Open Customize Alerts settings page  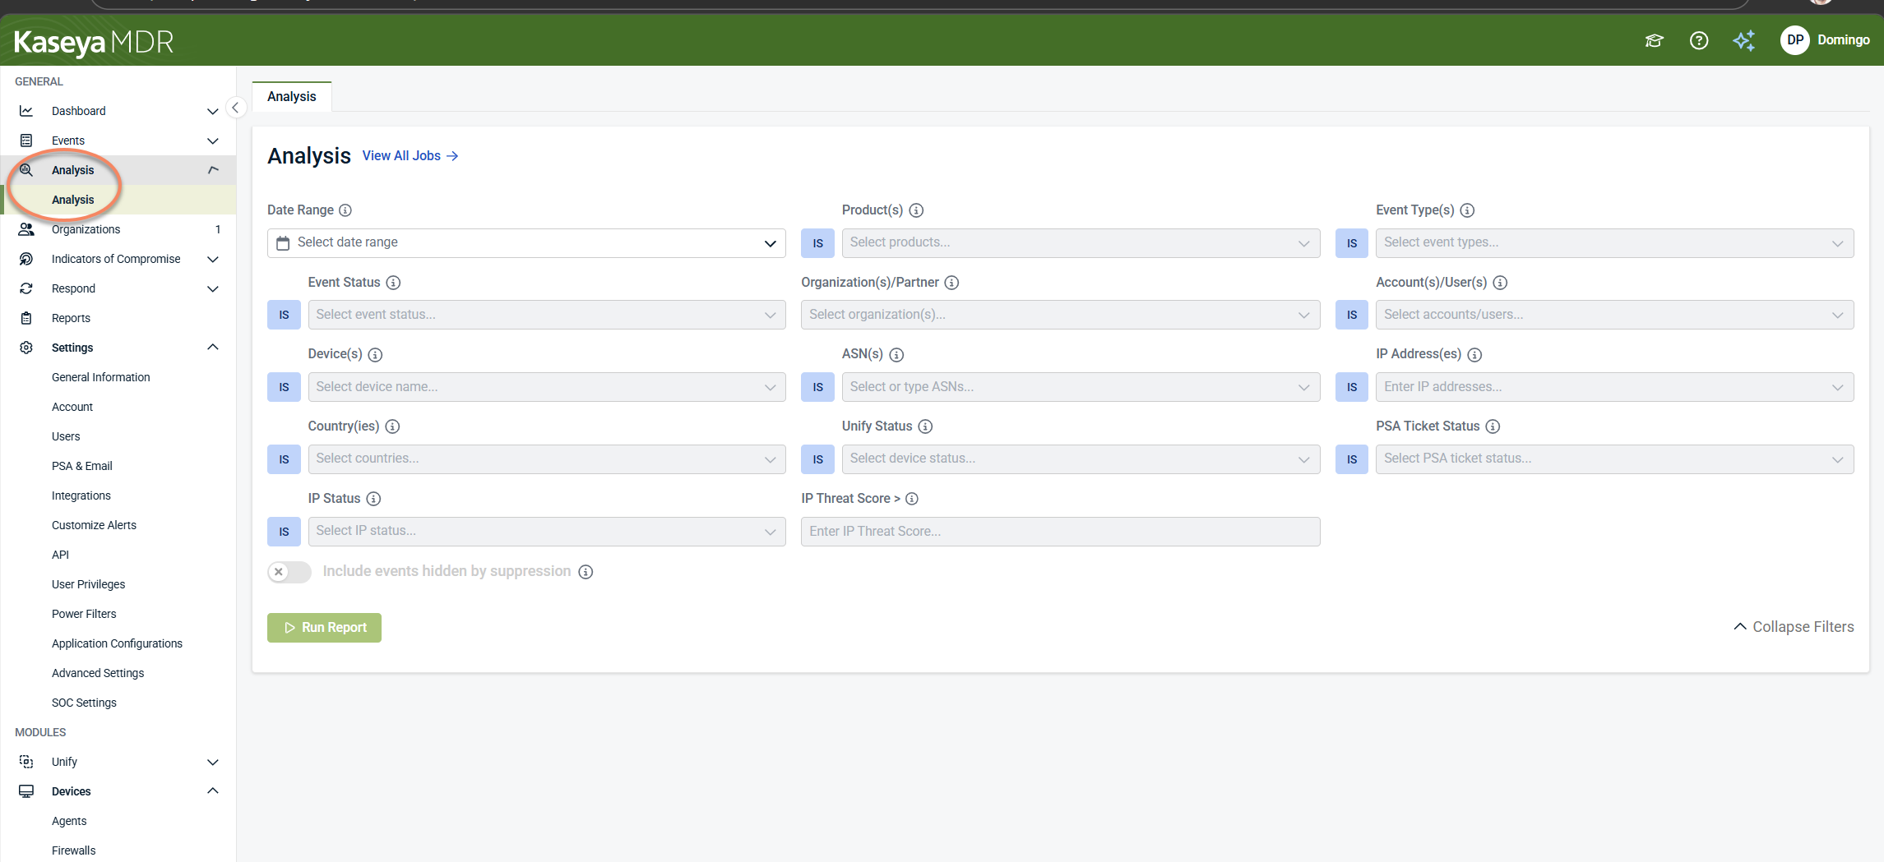pyautogui.click(x=94, y=525)
